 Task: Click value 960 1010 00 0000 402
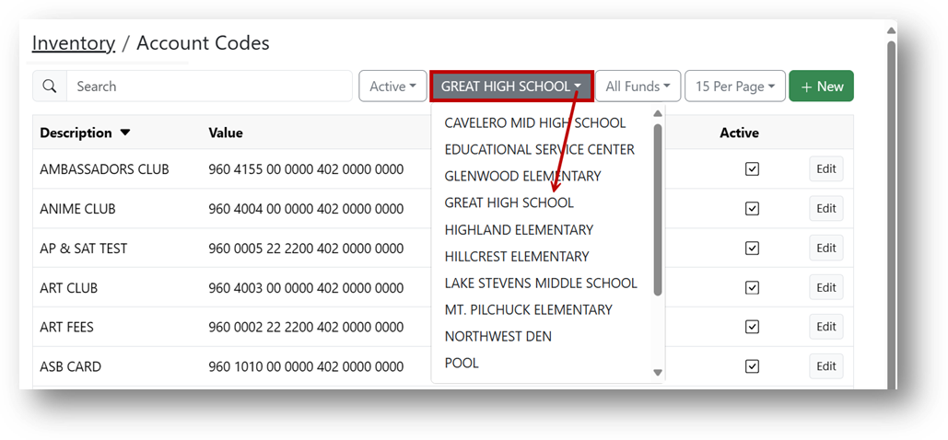(306, 366)
